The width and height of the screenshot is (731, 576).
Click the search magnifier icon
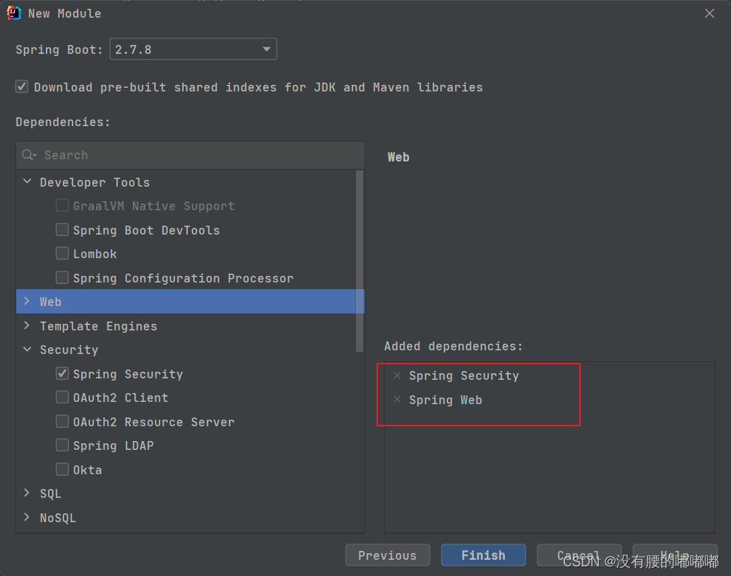pyautogui.click(x=29, y=155)
